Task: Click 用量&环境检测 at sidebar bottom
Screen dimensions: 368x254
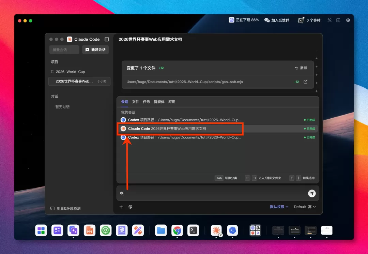Action: [65, 208]
